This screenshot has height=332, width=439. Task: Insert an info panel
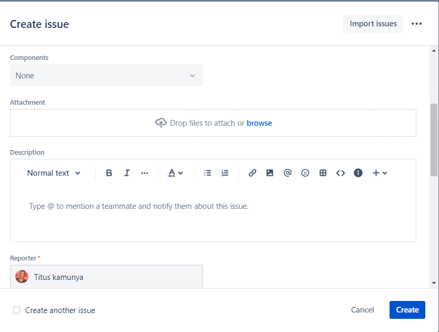point(358,173)
